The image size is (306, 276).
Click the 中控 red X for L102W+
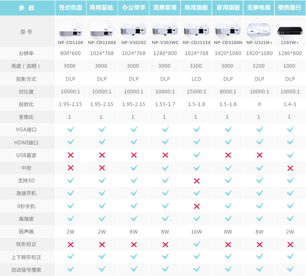tap(290, 168)
